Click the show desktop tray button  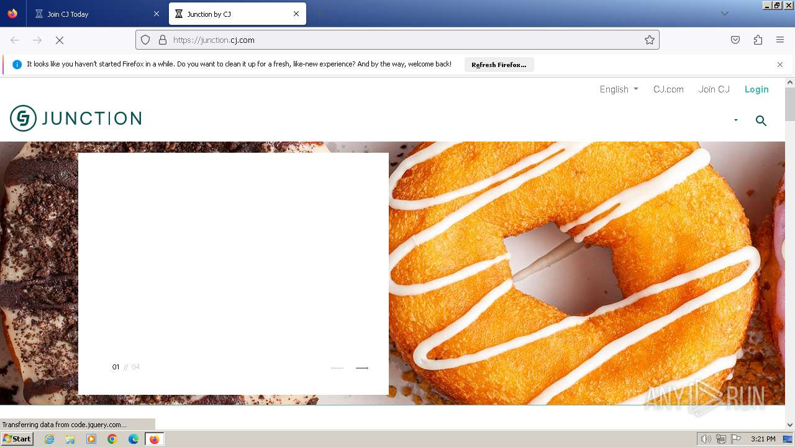pyautogui.click(x=788, y=439)
